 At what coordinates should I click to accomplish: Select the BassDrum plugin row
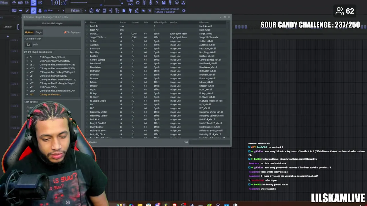[x=156, y=49]
